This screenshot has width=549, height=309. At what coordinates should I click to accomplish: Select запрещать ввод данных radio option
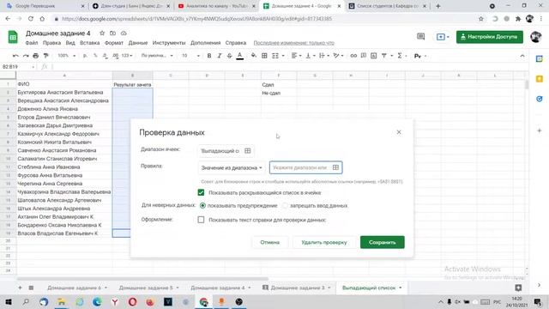285,206
